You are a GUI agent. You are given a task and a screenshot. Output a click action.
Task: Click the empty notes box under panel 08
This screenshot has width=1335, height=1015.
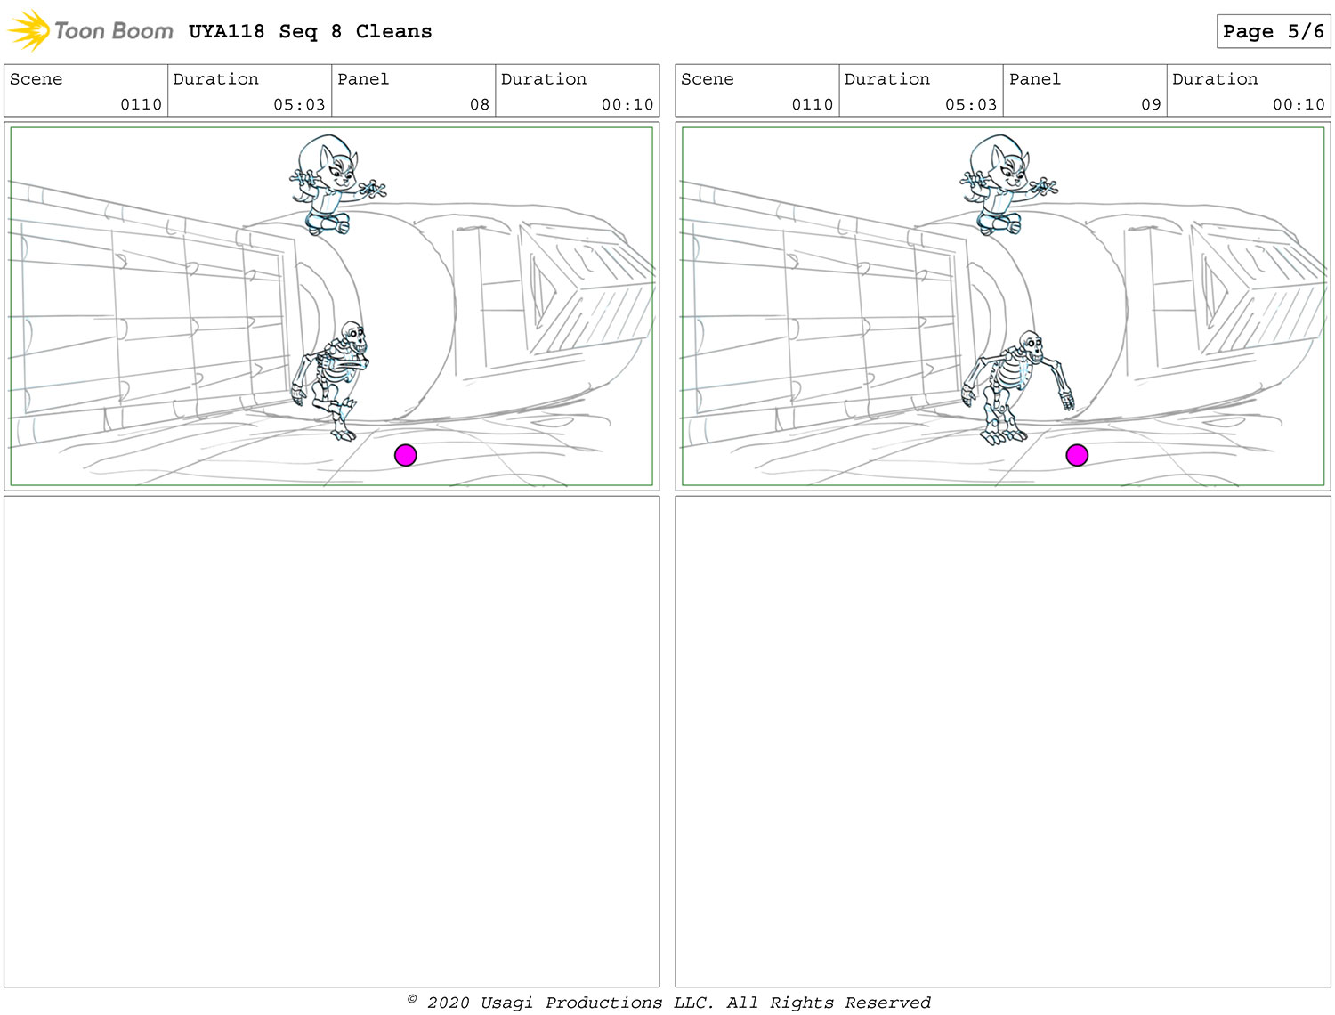[x=332, y=742]
